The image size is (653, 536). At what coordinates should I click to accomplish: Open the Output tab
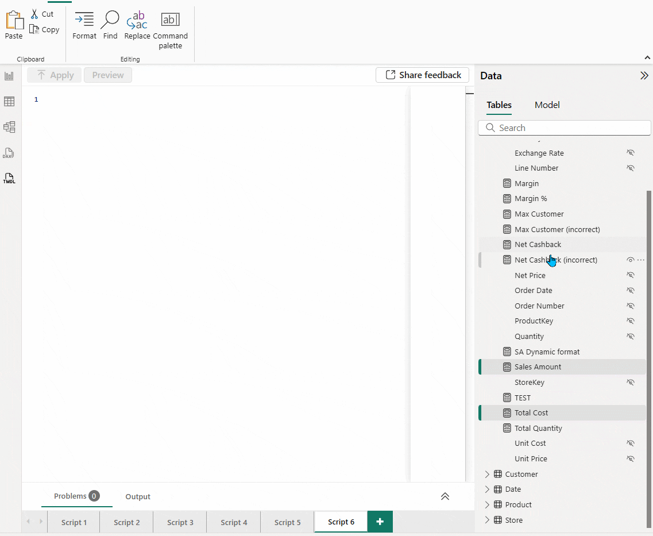tap(138, 496)
